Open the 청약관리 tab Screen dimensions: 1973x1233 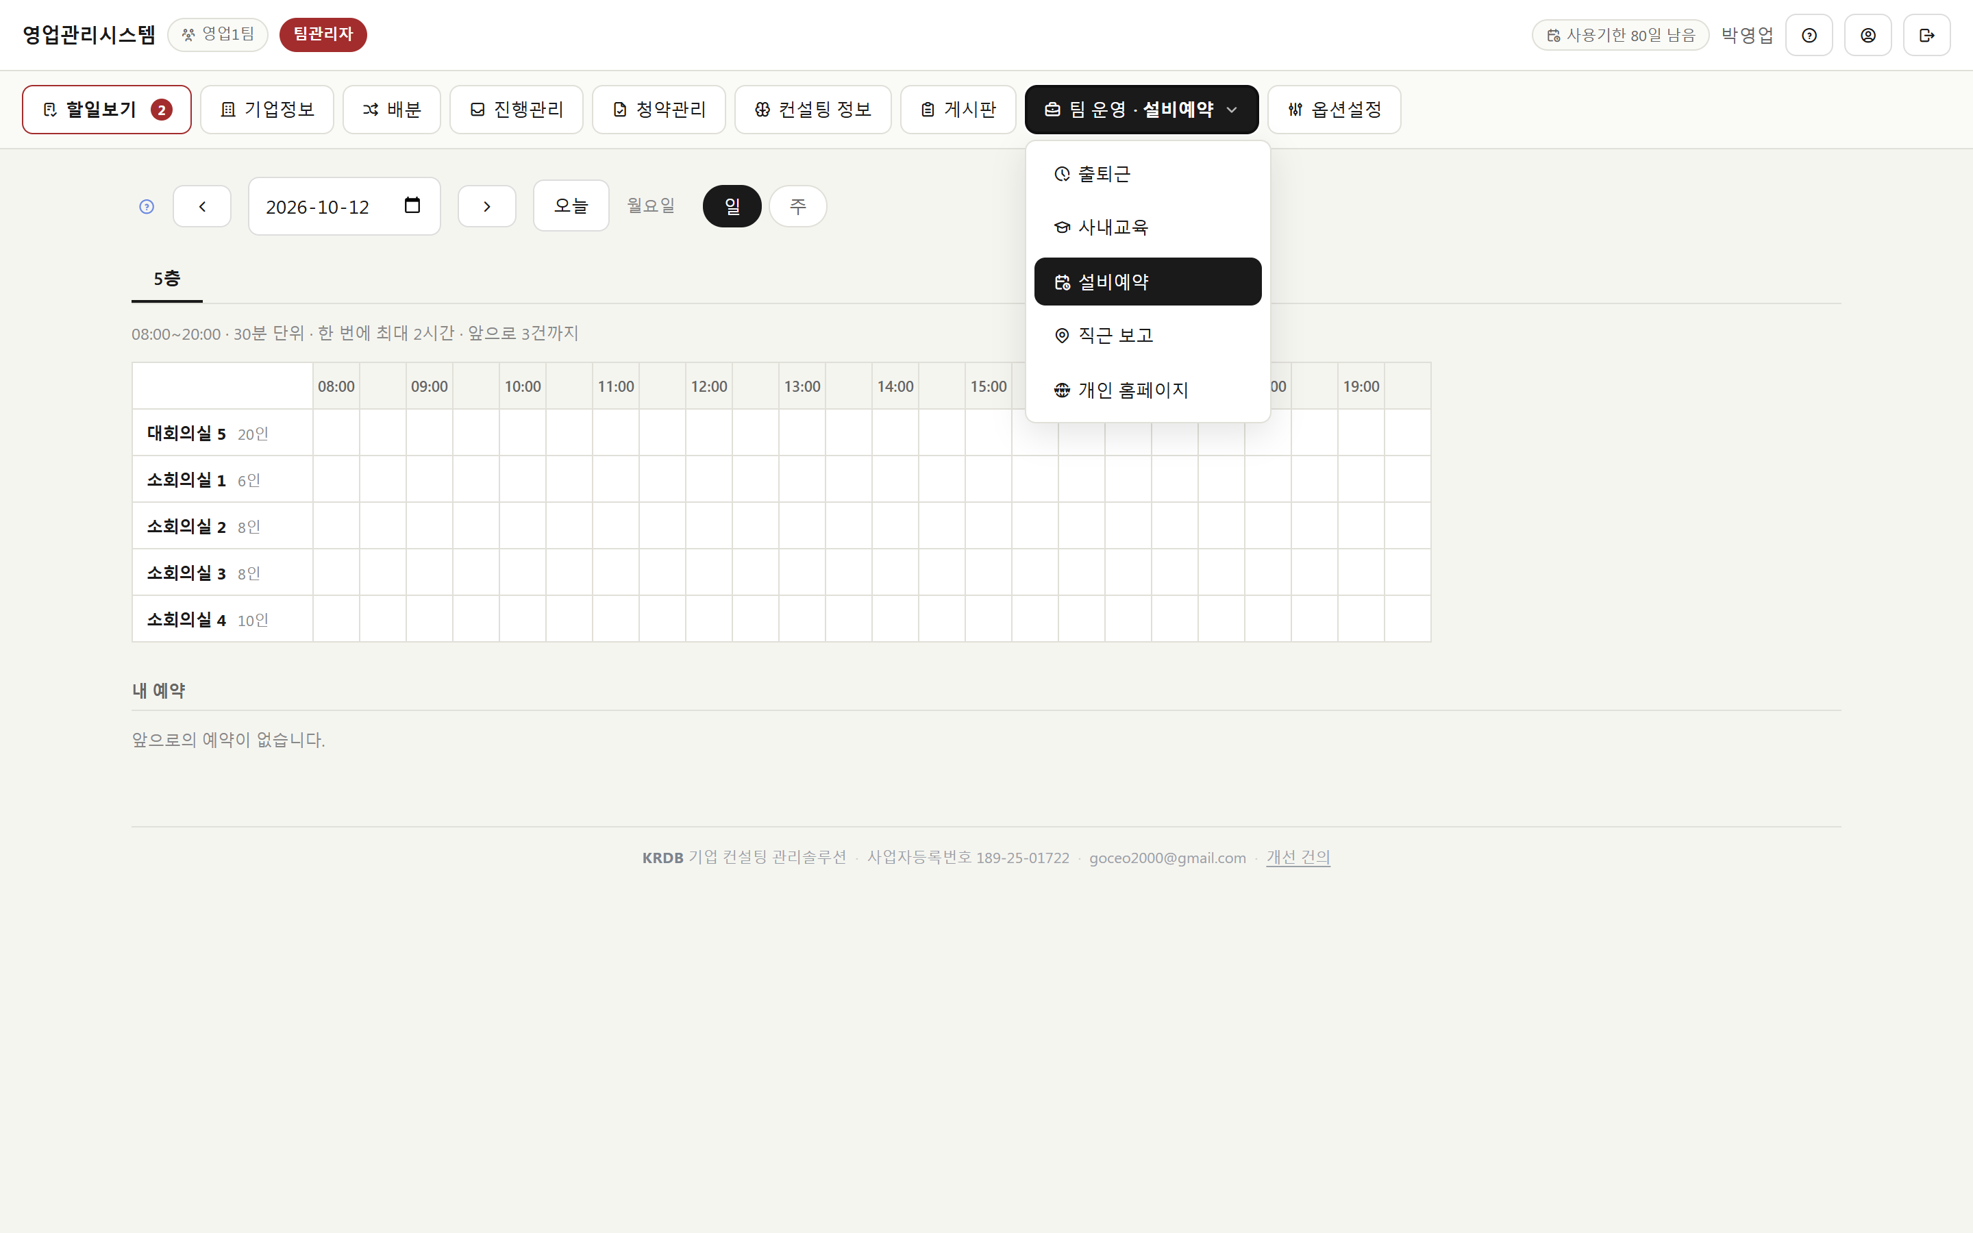(659, 110)
